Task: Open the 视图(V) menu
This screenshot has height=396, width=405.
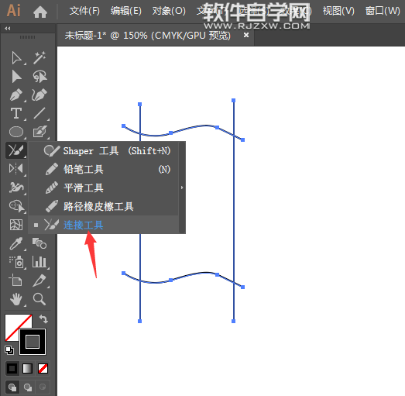Action: pyautogui.click(x=338, y=11)
